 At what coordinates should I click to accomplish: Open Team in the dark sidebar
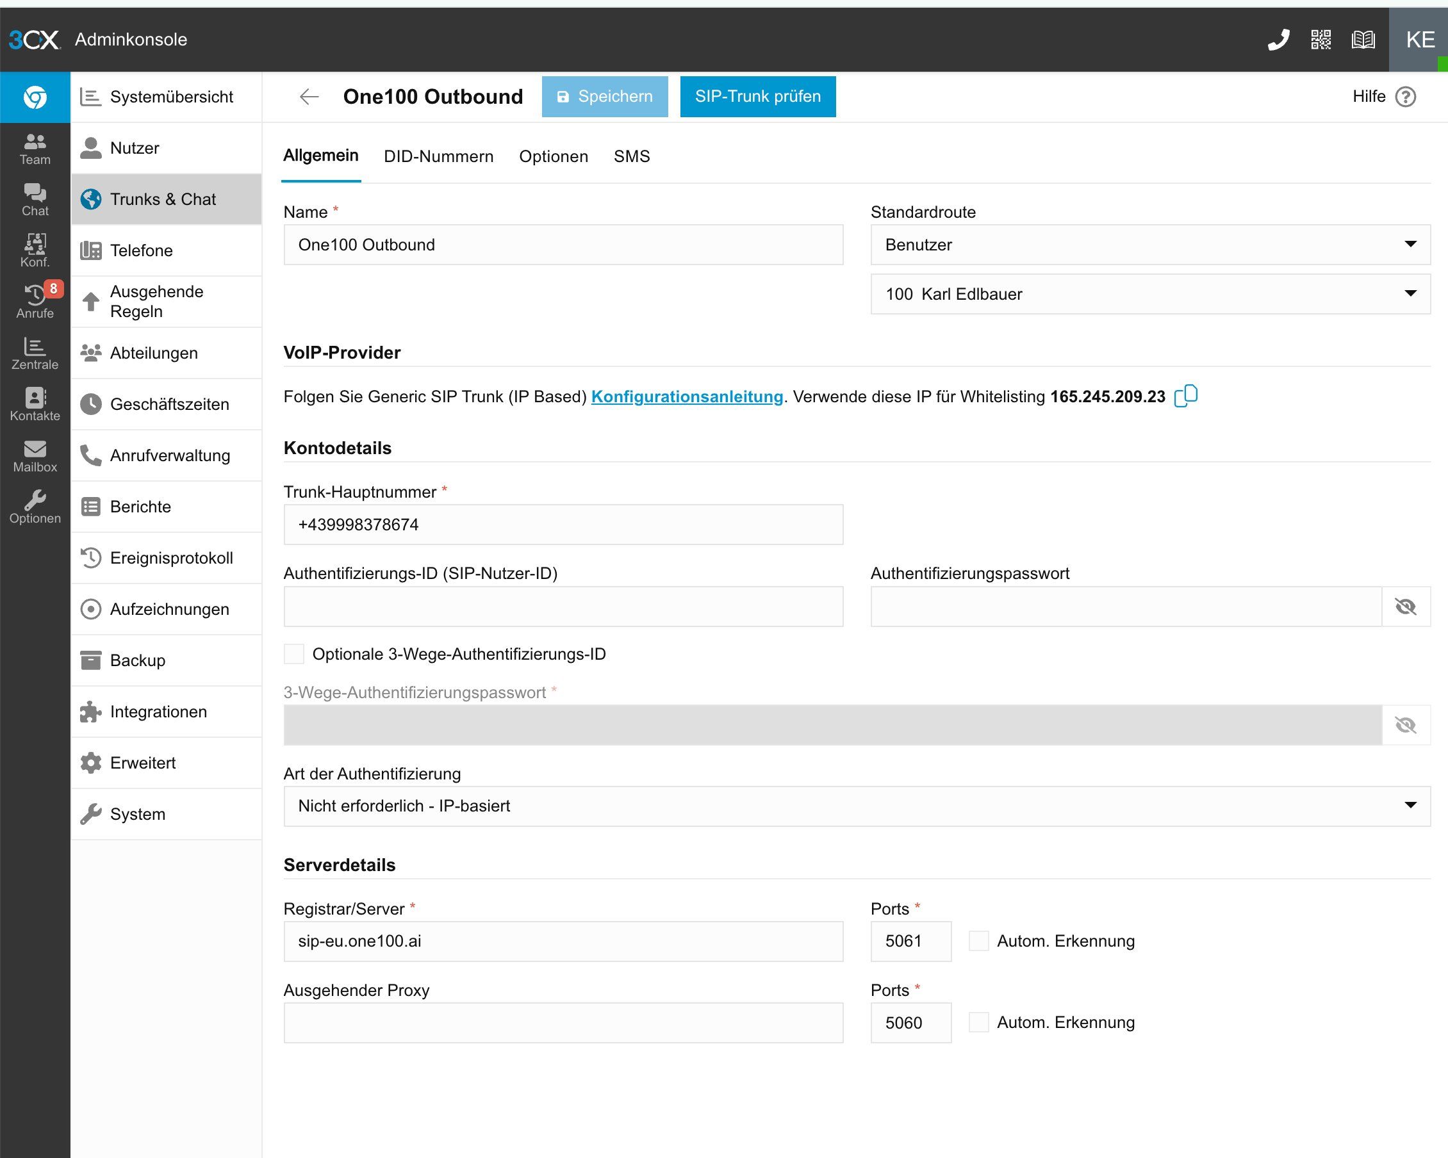(35, 149)
